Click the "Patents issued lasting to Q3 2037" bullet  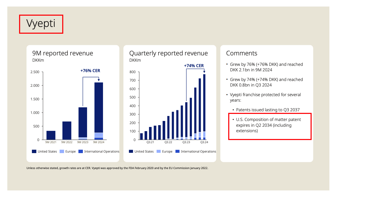click(268, 110)
